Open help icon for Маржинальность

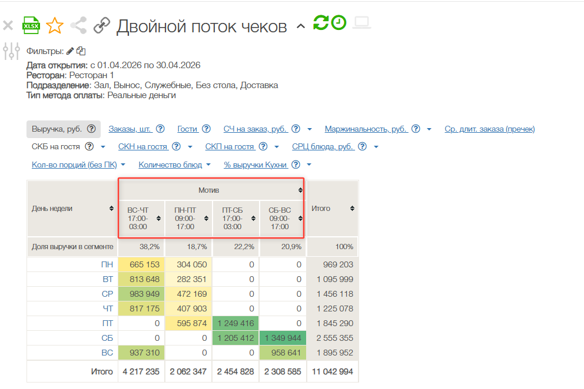coord(416,129)
